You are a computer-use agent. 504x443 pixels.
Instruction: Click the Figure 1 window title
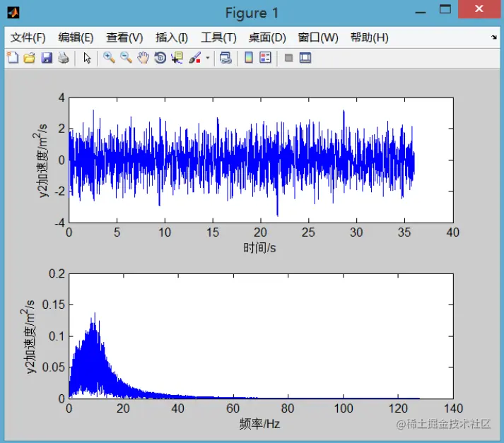(x=252, y=13)
